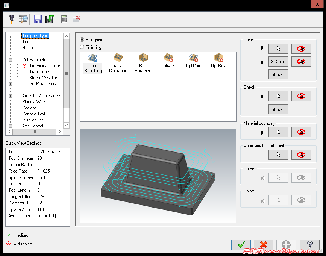Click the vertical scrollbar thumb in tree
Image resolution: width=326 pixels, height=256 pixels.
[x=66, y=74]
